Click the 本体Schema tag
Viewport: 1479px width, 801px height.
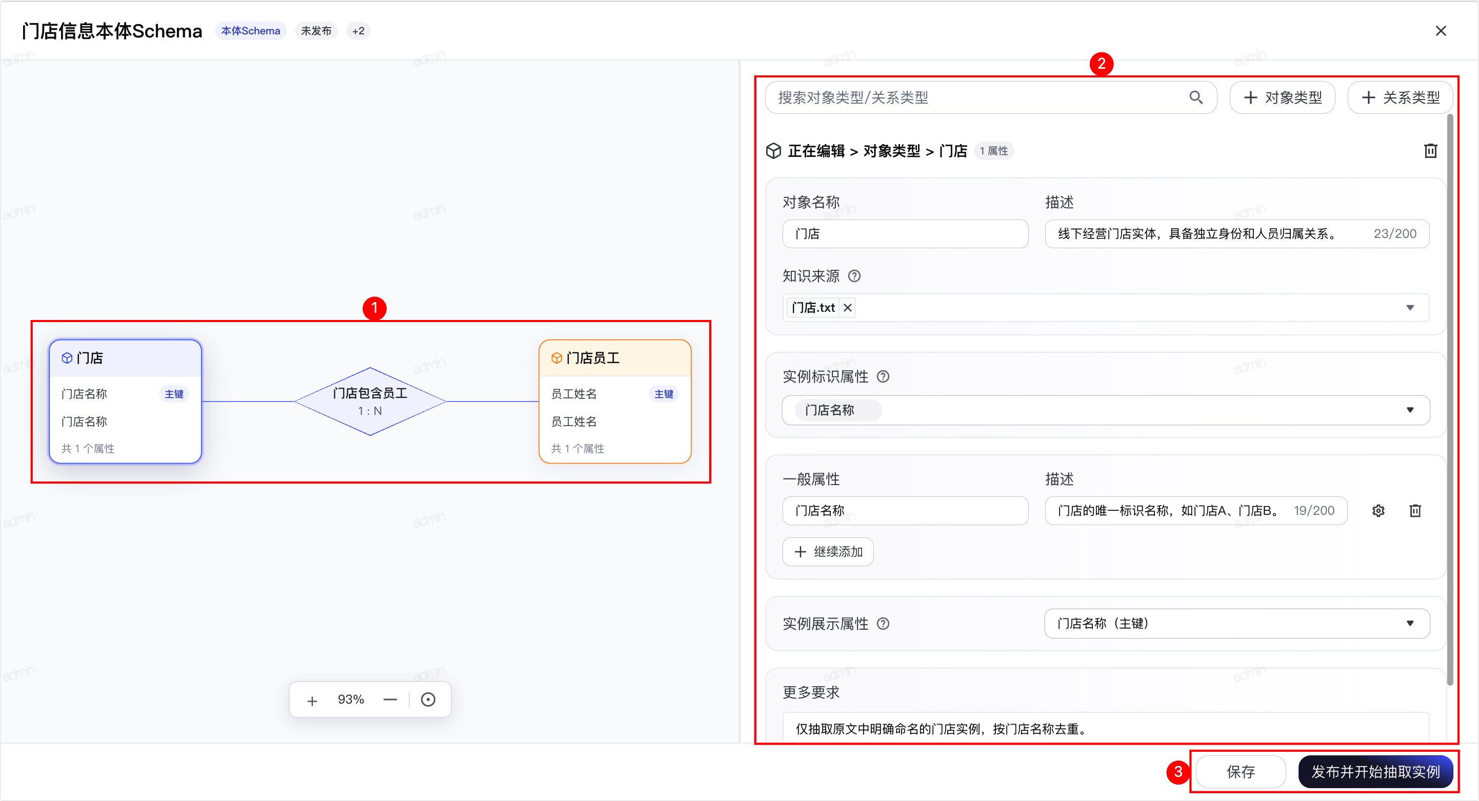pos(250,31)
